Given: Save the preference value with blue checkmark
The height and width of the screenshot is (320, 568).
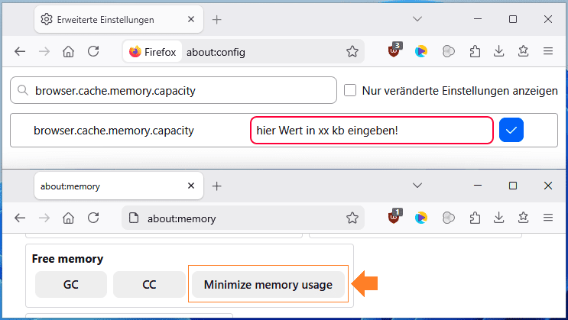Looking at the screenshot, I should tap(511, 130).
